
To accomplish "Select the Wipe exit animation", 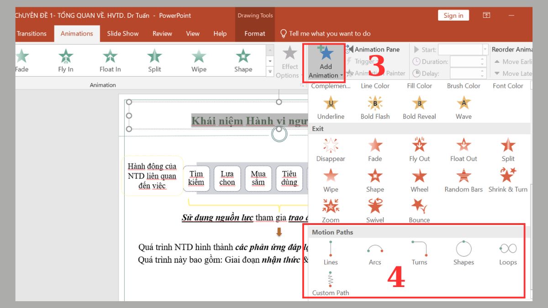I will click(330, 180).
